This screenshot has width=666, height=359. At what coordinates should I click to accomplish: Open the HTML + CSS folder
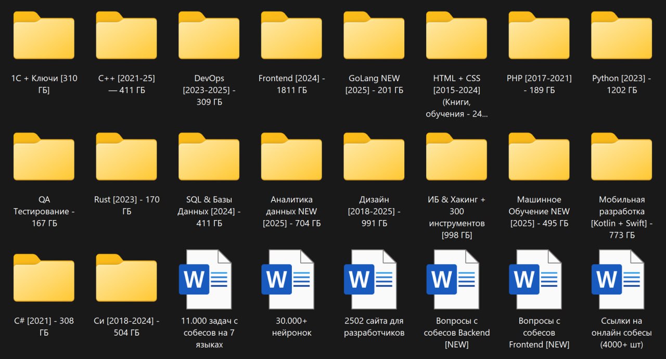click(x=457, y=35)
